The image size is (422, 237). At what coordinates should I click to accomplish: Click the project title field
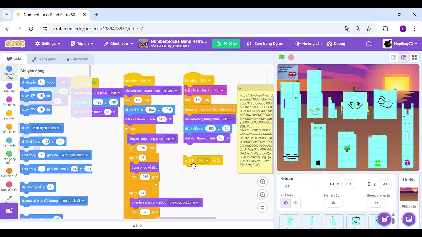(x=179, y=41)
